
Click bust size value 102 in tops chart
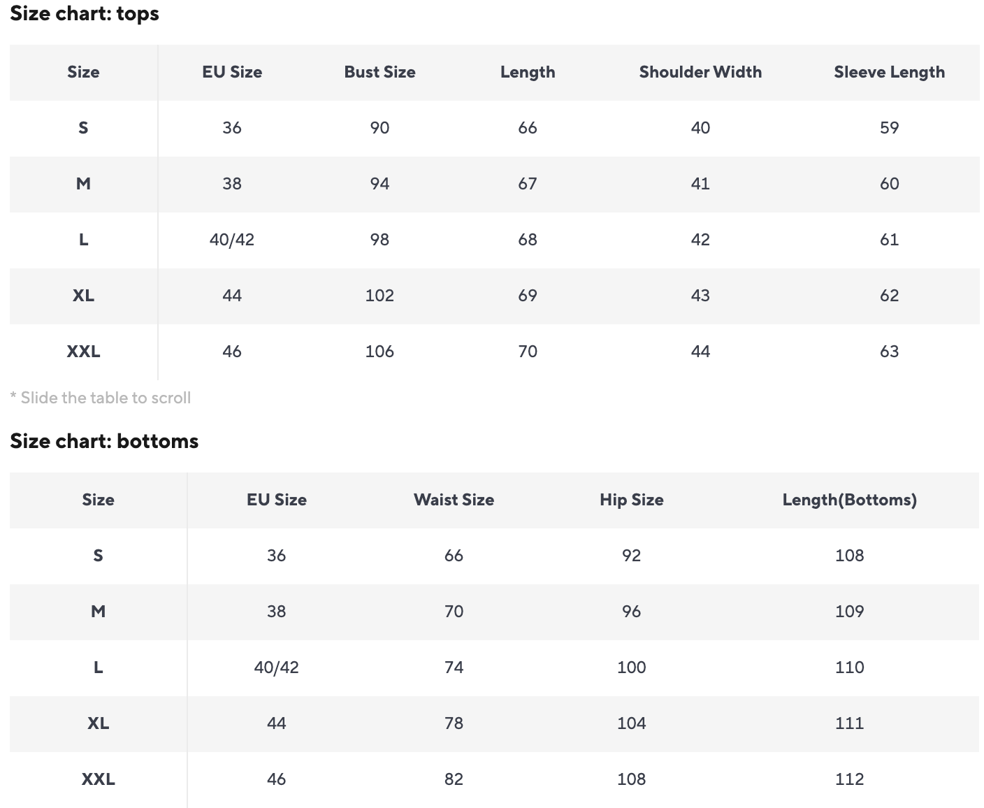click(379, 296)
